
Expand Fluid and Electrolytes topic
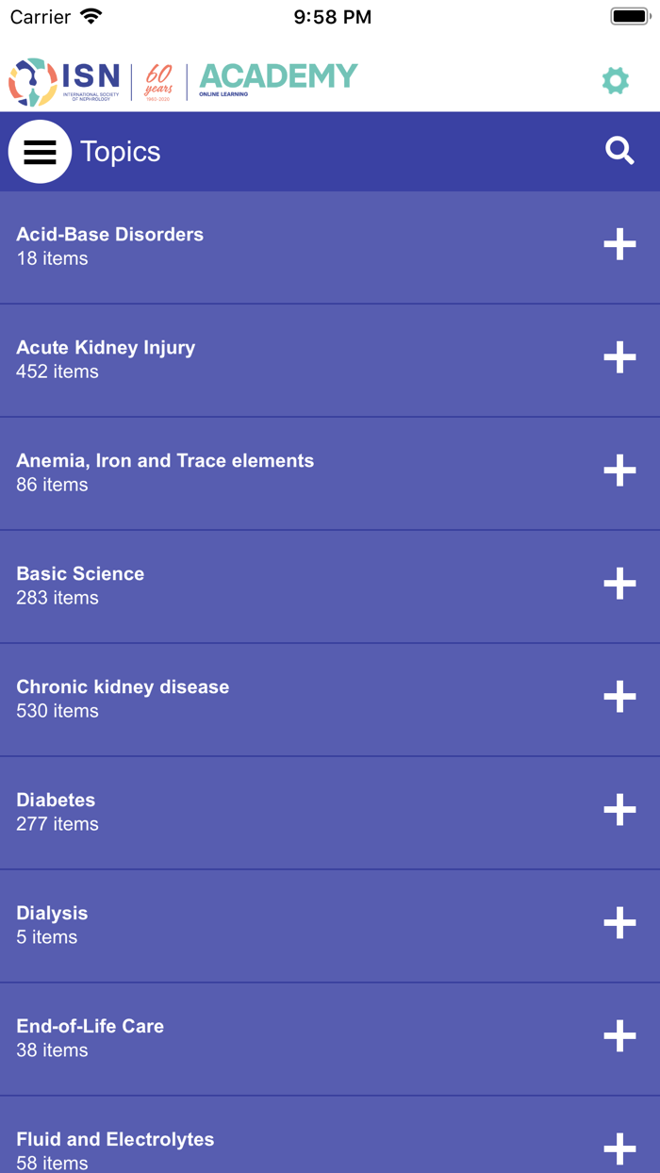[619, 1149]
